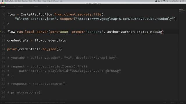Viewport: 186px width, 104px height.
Task: Close the first editor tab
Action: (x=15, y=7)
